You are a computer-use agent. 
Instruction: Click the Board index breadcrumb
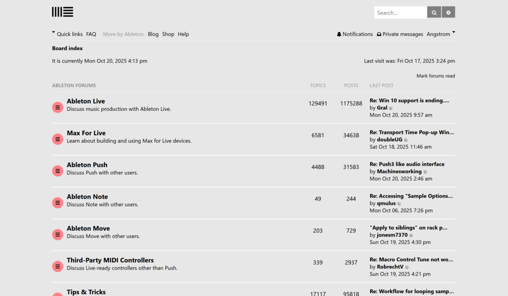click(67, 48)
